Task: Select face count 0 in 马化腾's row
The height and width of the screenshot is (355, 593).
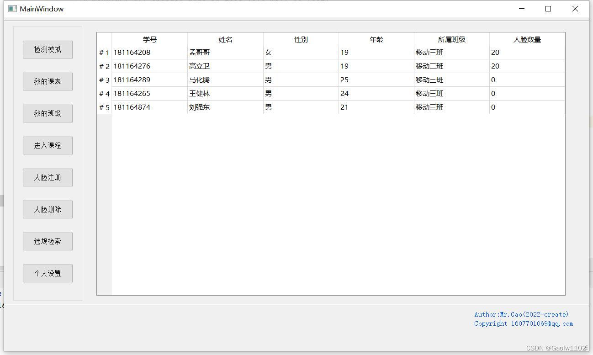Action: (x=527, y=80)
